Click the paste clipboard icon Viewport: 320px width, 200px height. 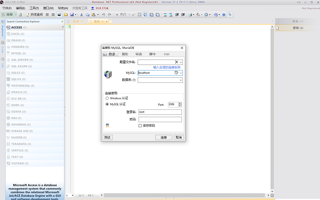tap(93, 15)
